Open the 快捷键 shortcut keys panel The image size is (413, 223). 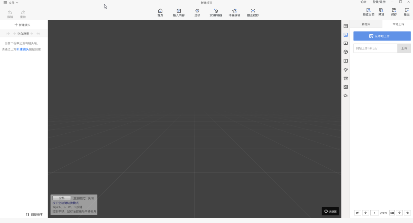point(330,211)
